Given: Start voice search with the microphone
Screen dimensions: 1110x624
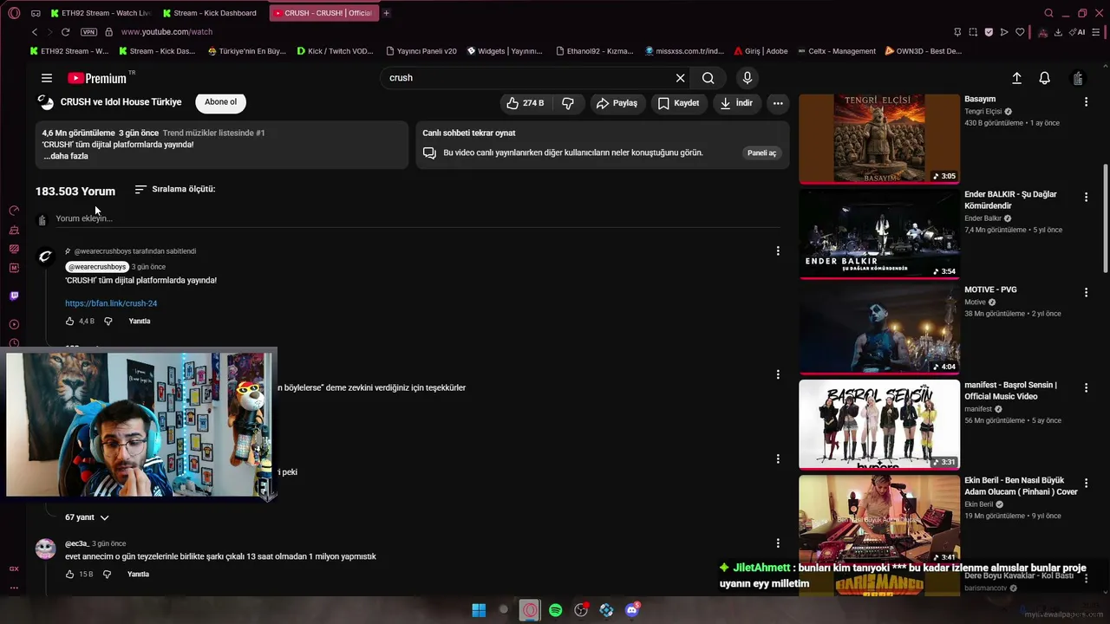Looking at the screenshot, I should click(748, 78).
